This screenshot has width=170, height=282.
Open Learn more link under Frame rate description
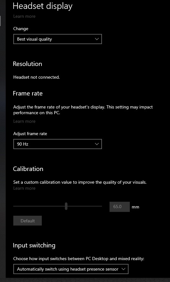[x=24, y=121]
